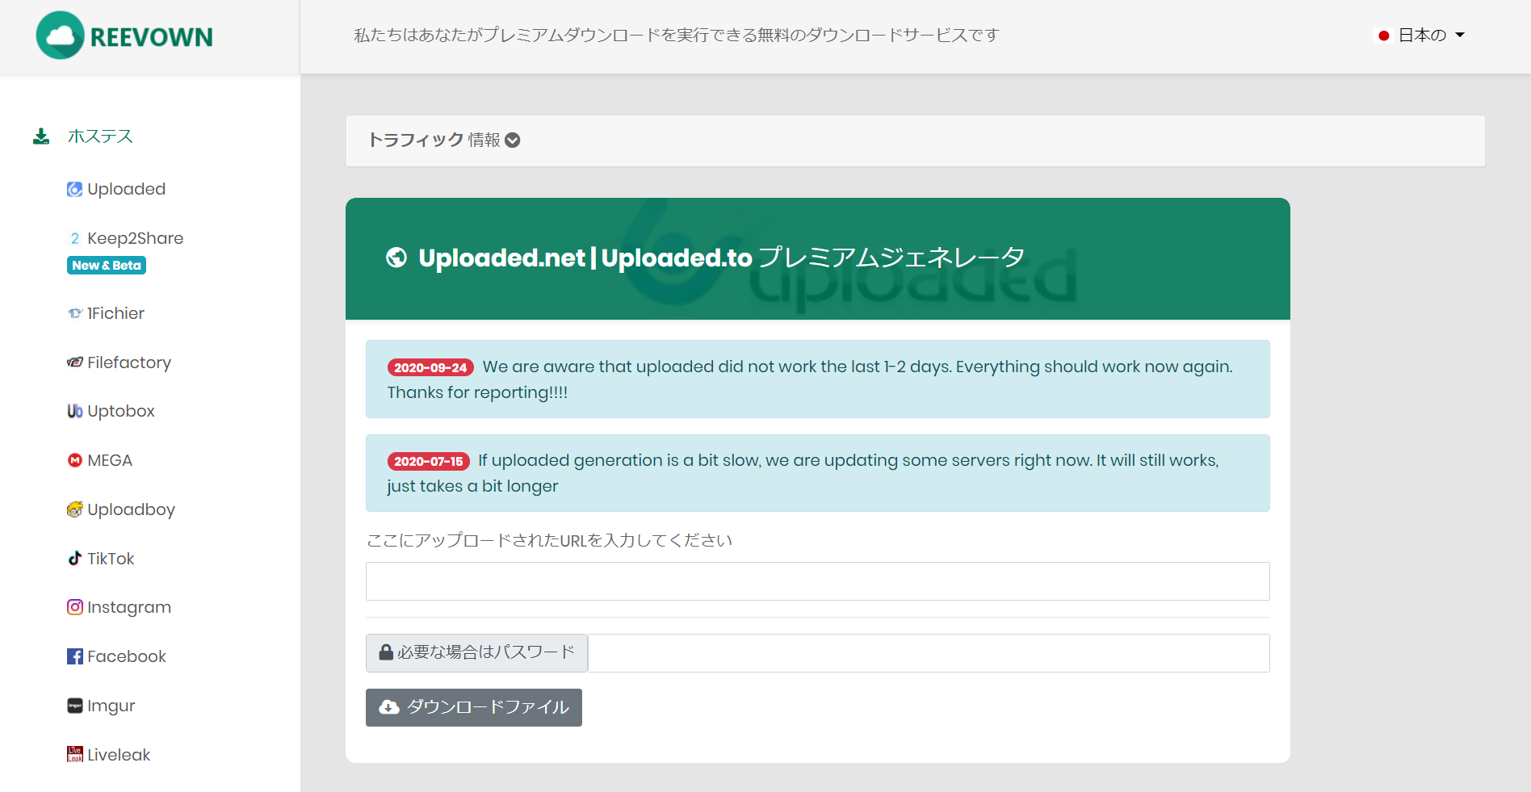Open the Filefactory sidebar link
Image resolution: width=1531 pixels, height=792 pixels.
129,362
